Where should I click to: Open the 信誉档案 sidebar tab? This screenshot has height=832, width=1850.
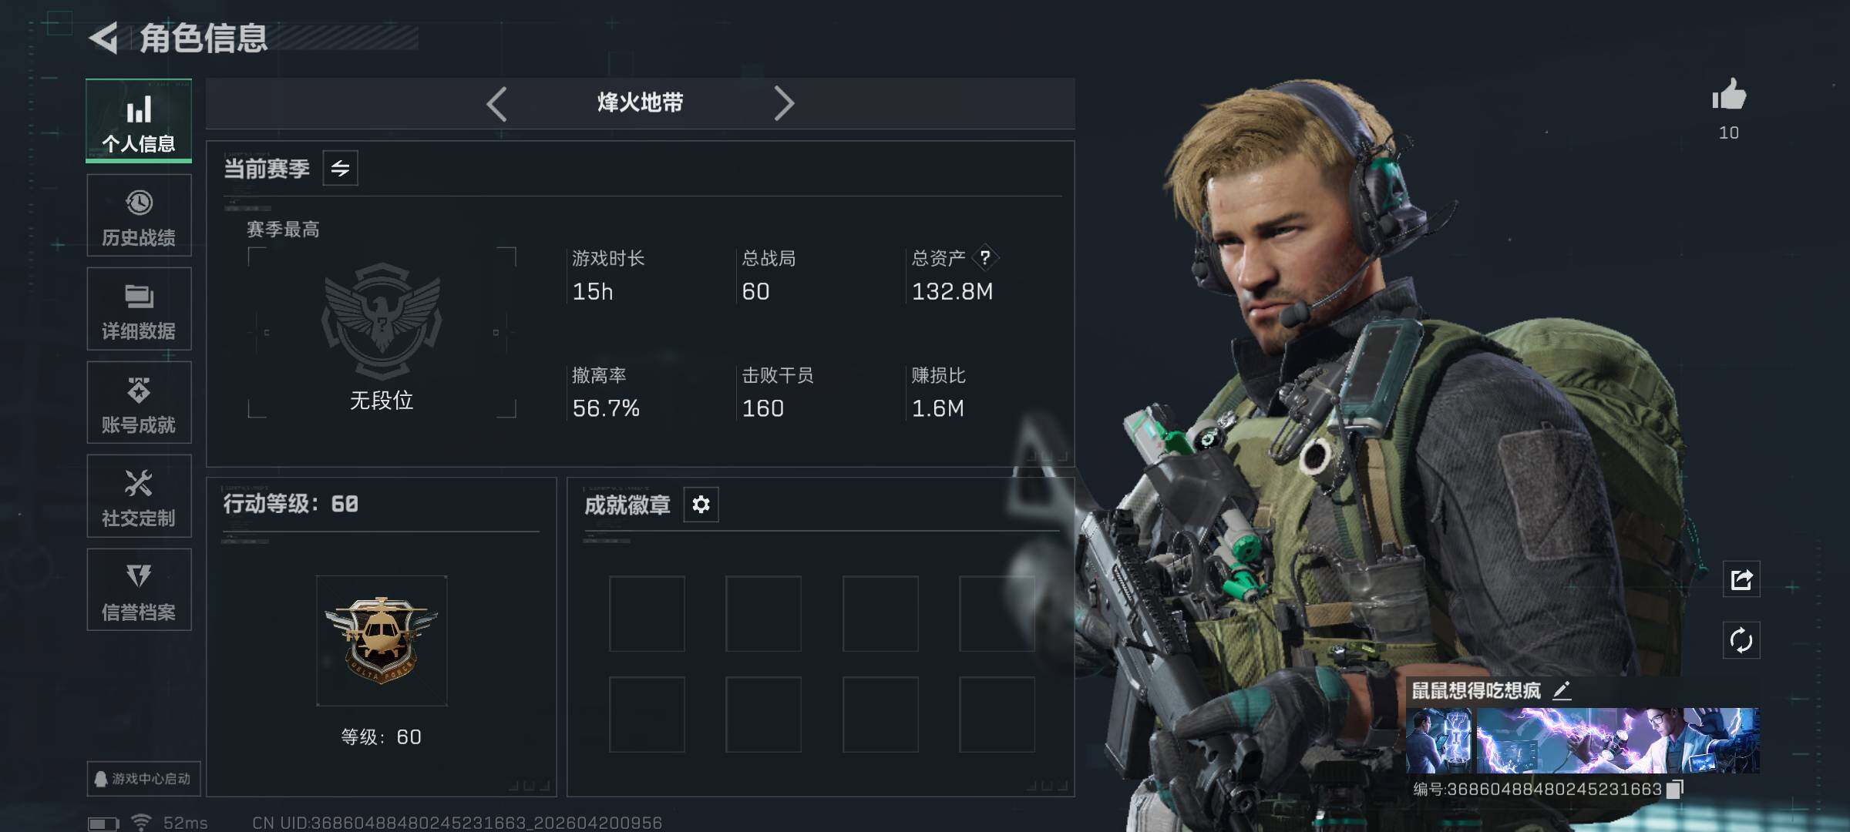coord(139,590)
